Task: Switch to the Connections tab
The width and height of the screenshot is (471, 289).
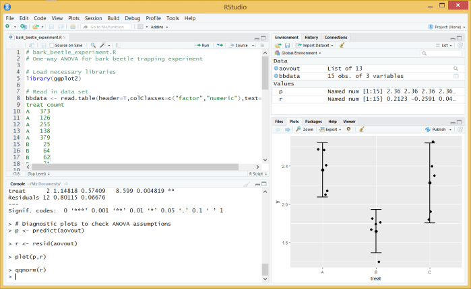Action: (x=336, y=38)
